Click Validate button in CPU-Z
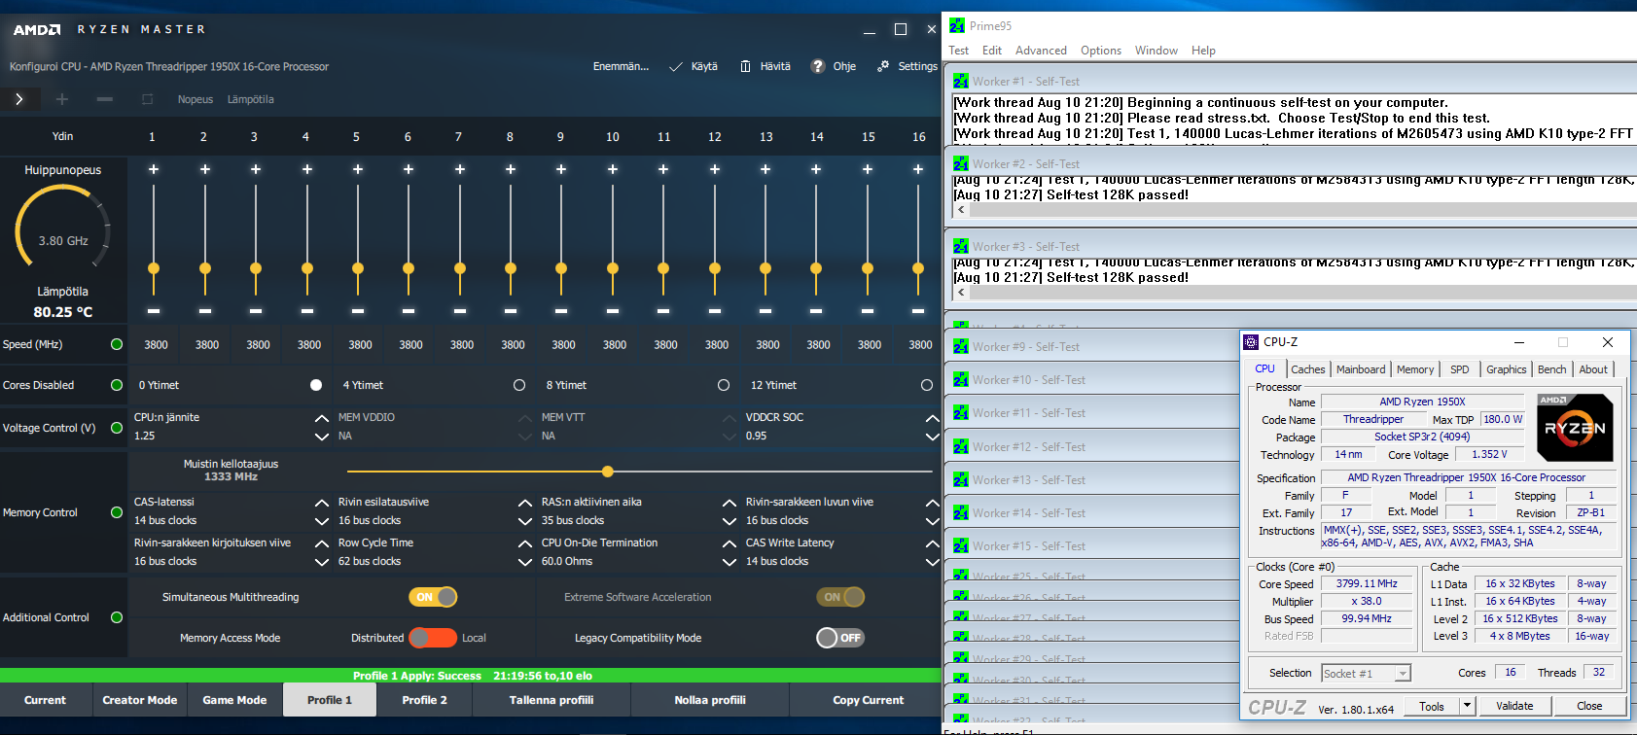 (1514, 706)
